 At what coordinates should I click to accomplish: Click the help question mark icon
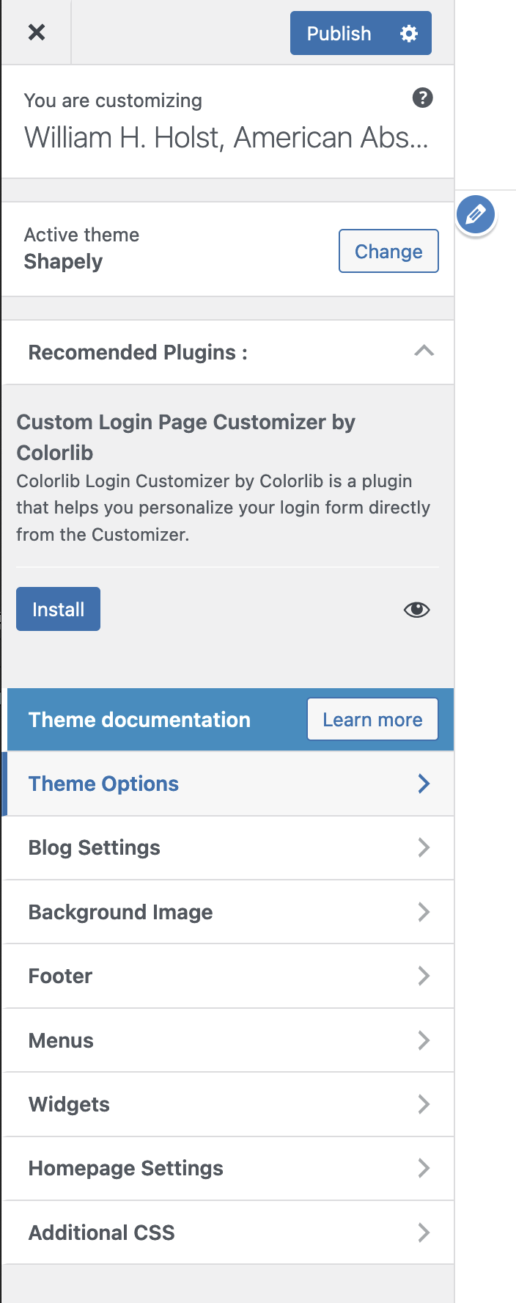[422, 98]
